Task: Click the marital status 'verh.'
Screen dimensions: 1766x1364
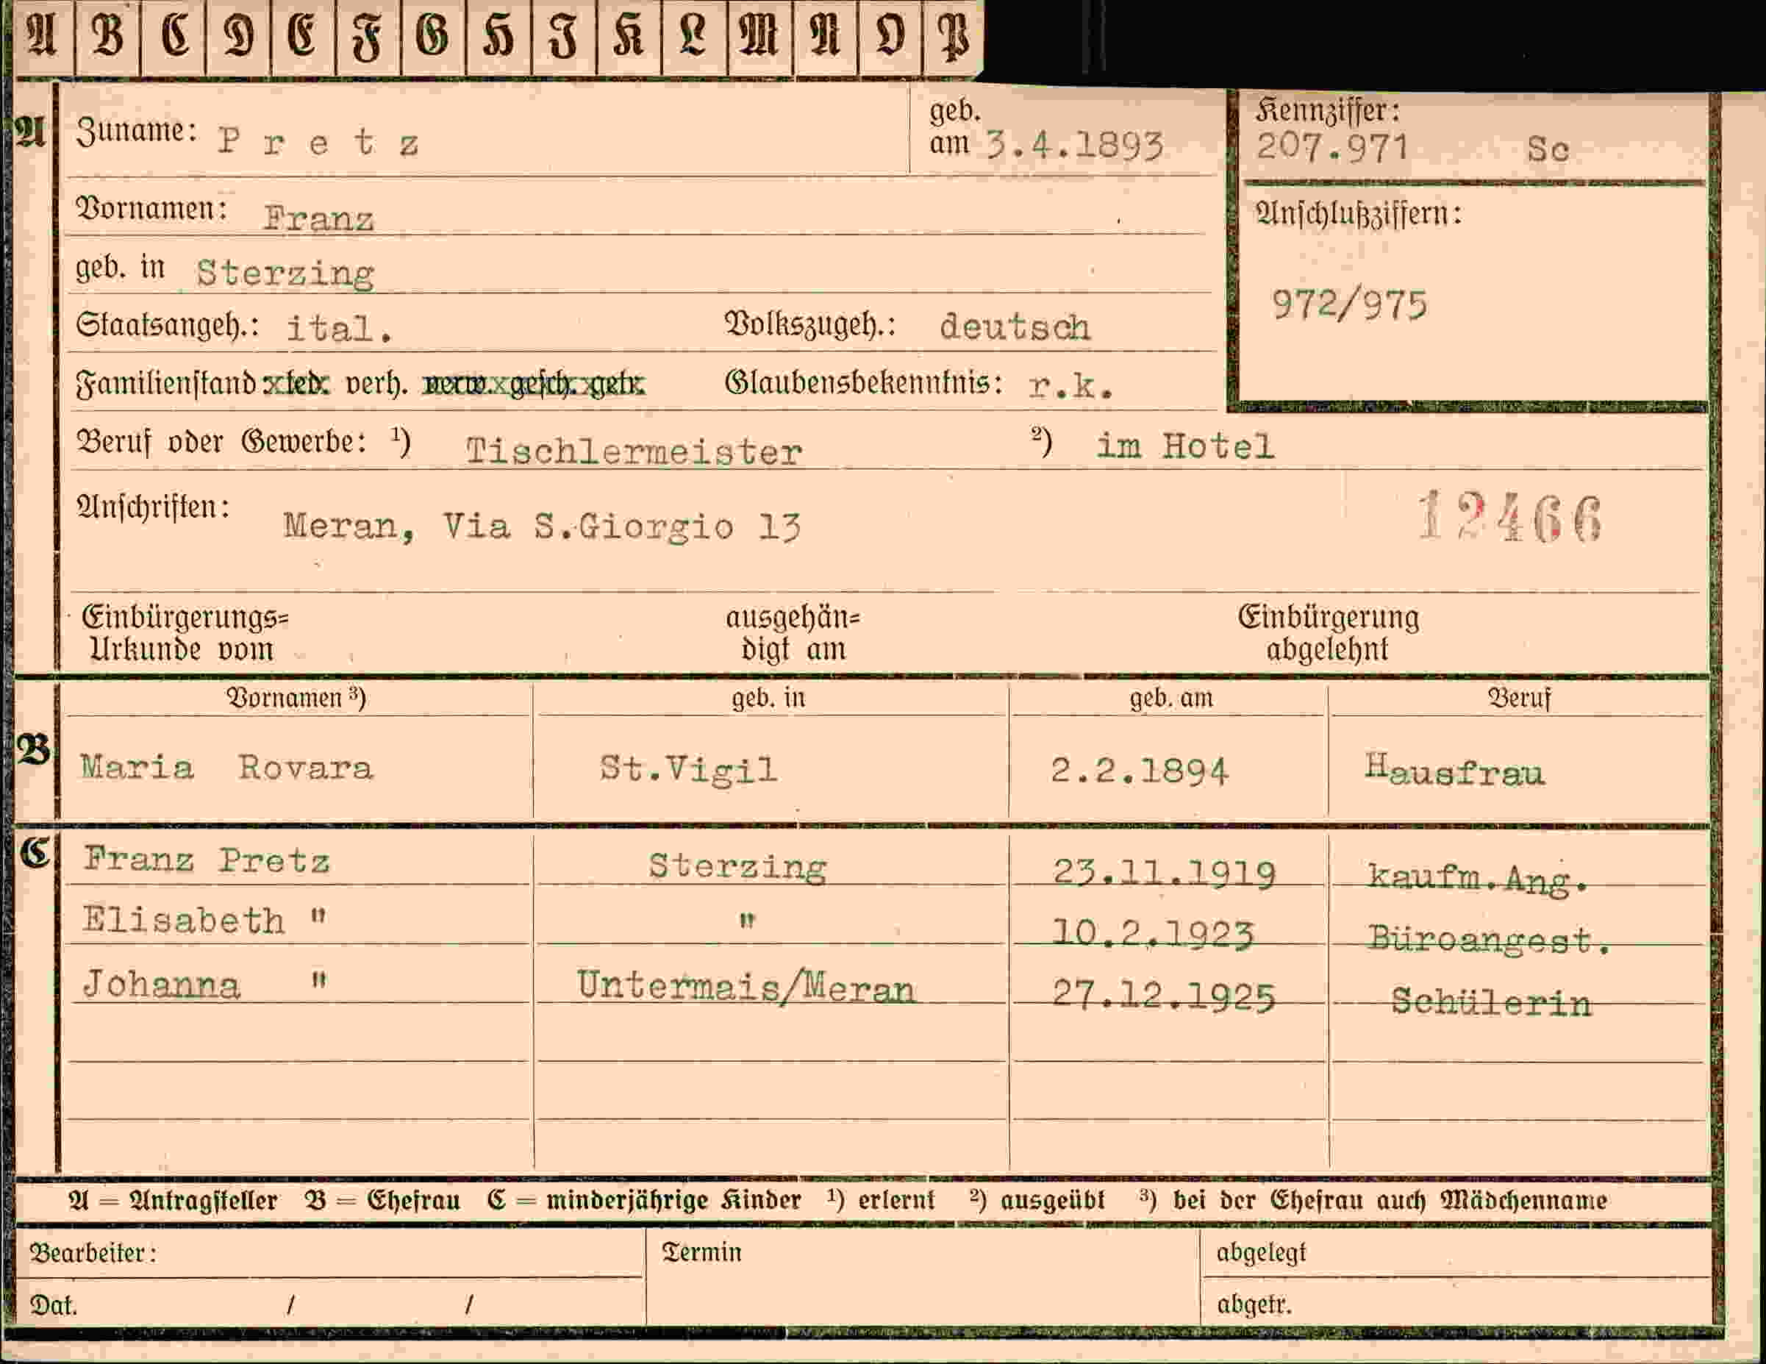Action: [376, 383]
